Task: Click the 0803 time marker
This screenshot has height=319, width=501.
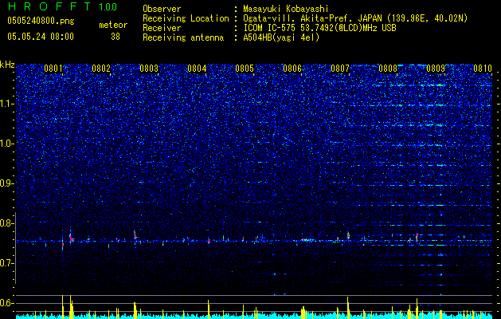Action: (x=149, y=68)
